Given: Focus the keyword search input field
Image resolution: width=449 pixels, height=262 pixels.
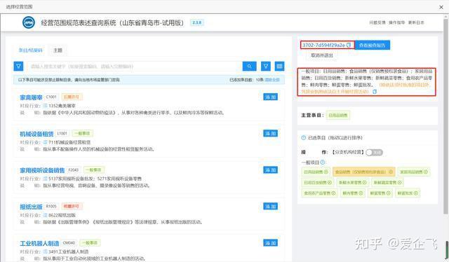Looking at the screenshot, I should point(135,67).
